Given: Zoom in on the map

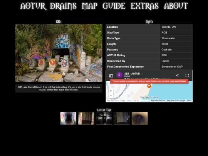Looking at the screenshot, I should click(111, 91).
